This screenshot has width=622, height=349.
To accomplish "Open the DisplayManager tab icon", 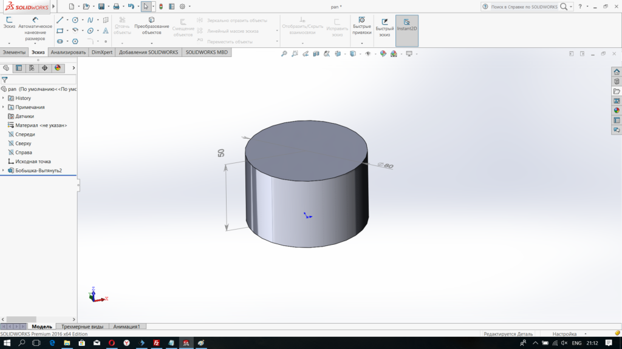I will click(58, 68).
